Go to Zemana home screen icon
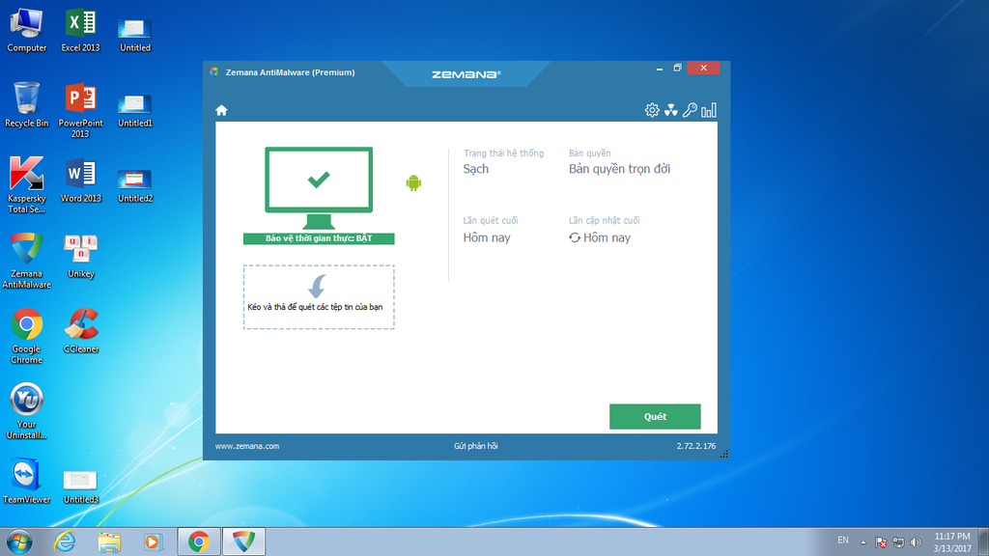Screen dimensions: 989x556 [x=221, y=110]
